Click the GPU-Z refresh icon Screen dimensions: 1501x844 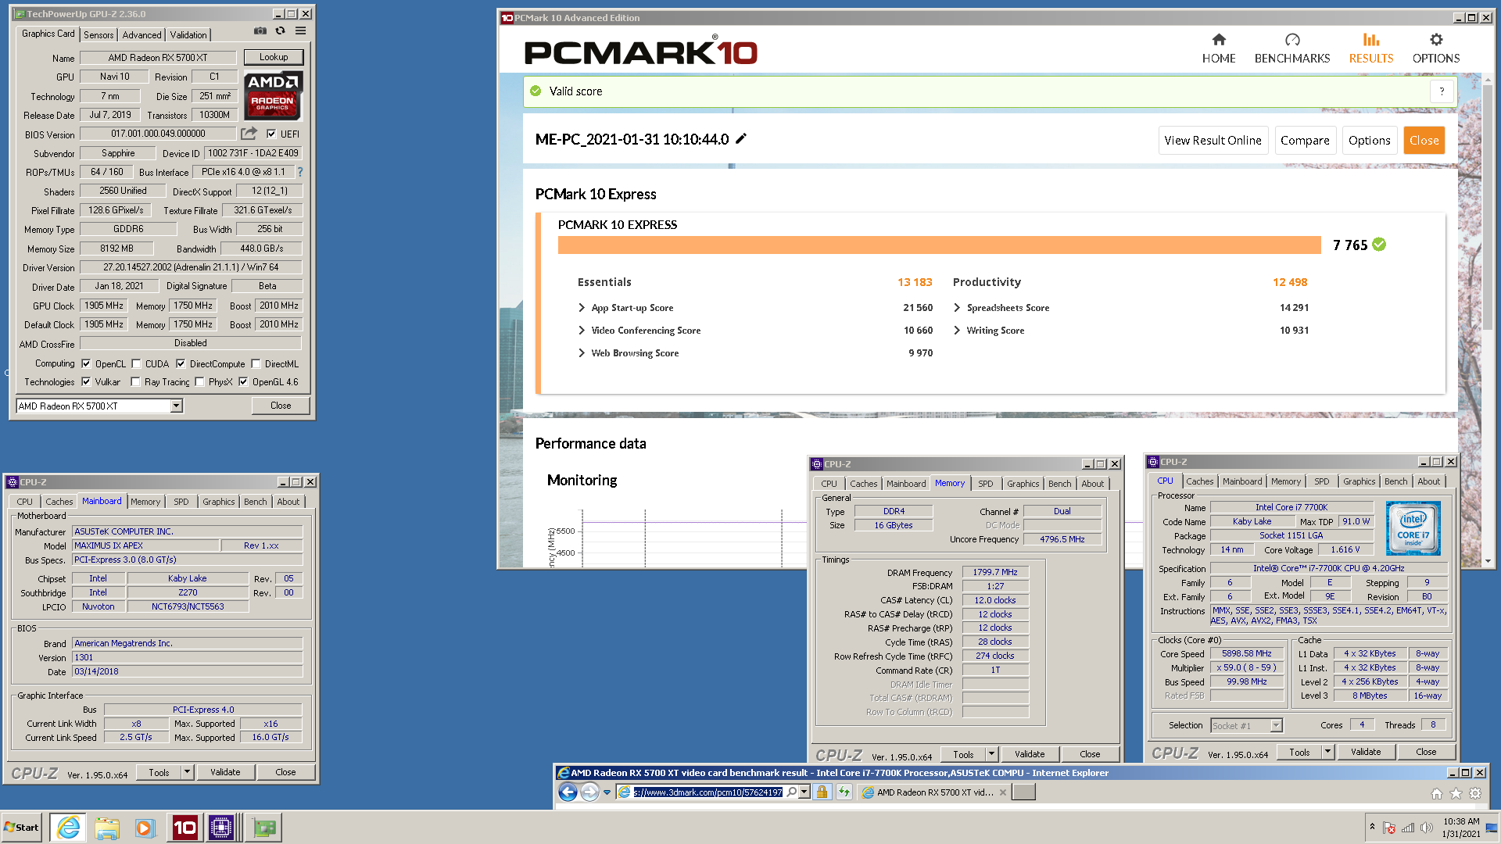[280, 31]
